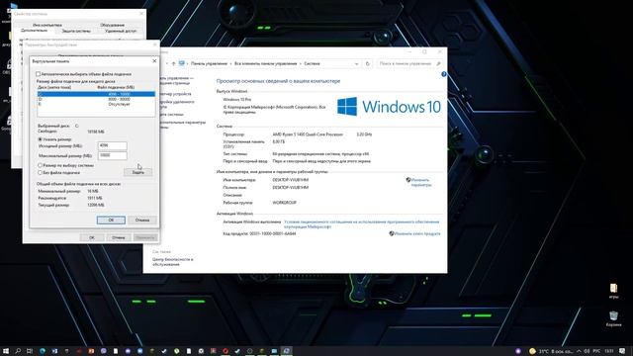This screenshot has width=633, height=356.
Task: Open the Windows Start menu
Action: coord(6,351)
